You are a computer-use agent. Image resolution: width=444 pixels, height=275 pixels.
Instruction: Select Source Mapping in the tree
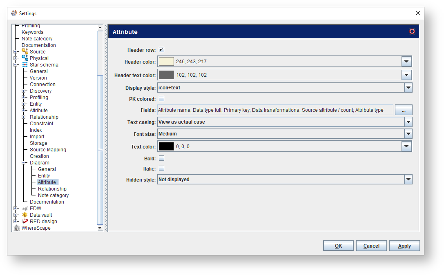[x=48, y=149]
